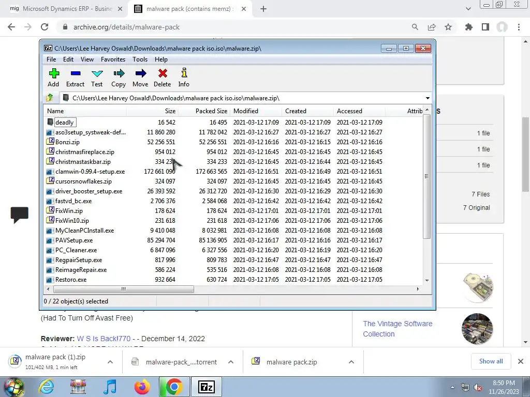This screenshot has width=530, height=397.
Task: Open a new Chrome tab
Action: pyautogui.click(x=263, y=9)
